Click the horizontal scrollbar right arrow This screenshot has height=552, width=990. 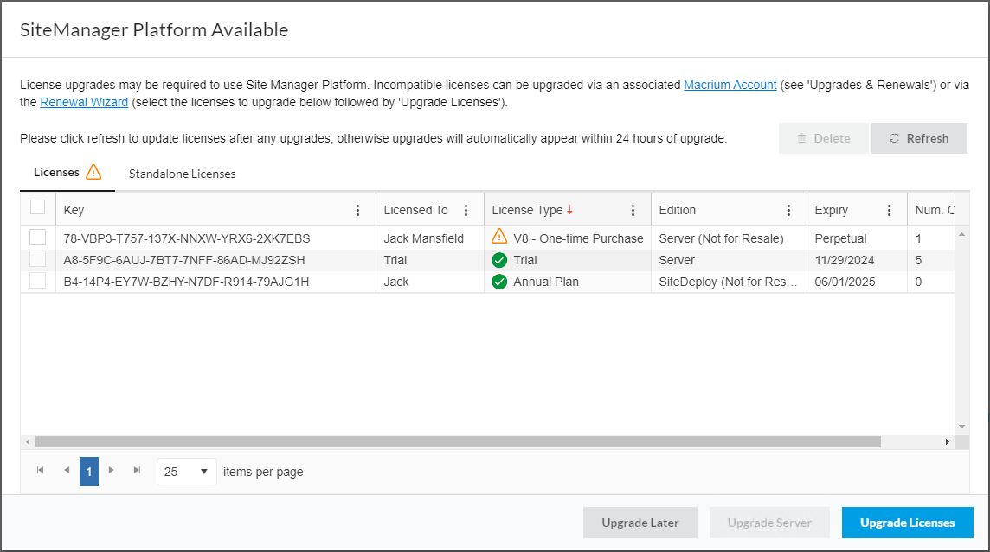pos(948,441)
